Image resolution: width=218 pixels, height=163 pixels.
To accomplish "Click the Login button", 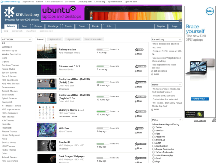I will point(175,26).
